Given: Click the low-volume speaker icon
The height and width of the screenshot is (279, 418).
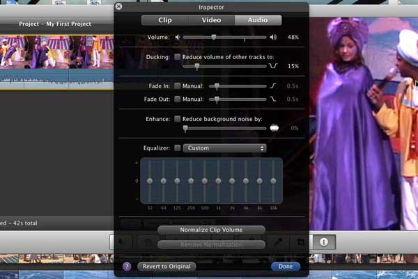Looking at the screenshot, I should (177, 37).
